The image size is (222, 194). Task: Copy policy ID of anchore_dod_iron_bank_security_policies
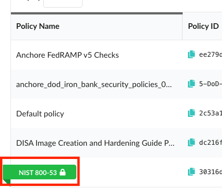point(191,84)
